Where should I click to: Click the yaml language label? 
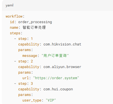9,5
